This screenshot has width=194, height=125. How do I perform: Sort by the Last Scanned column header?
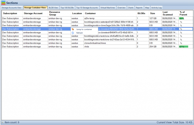coord(170,13)
